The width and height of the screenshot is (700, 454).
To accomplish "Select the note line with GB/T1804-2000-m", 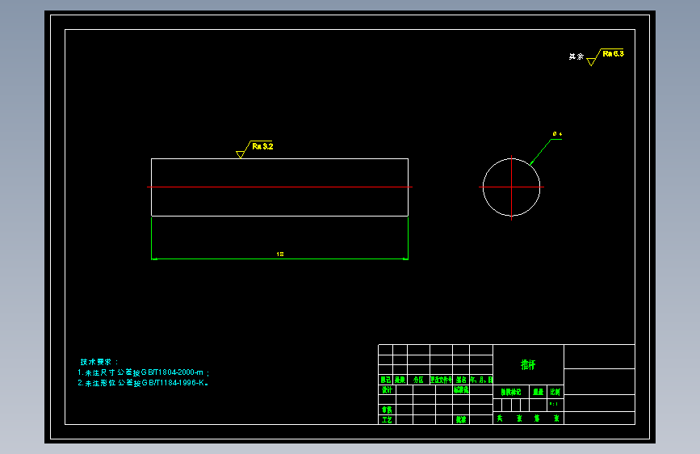I will click(x=143, y=372).
